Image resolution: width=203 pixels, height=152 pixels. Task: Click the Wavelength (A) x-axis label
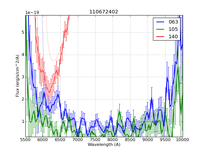pyautogui.click(x=104, y=145)
